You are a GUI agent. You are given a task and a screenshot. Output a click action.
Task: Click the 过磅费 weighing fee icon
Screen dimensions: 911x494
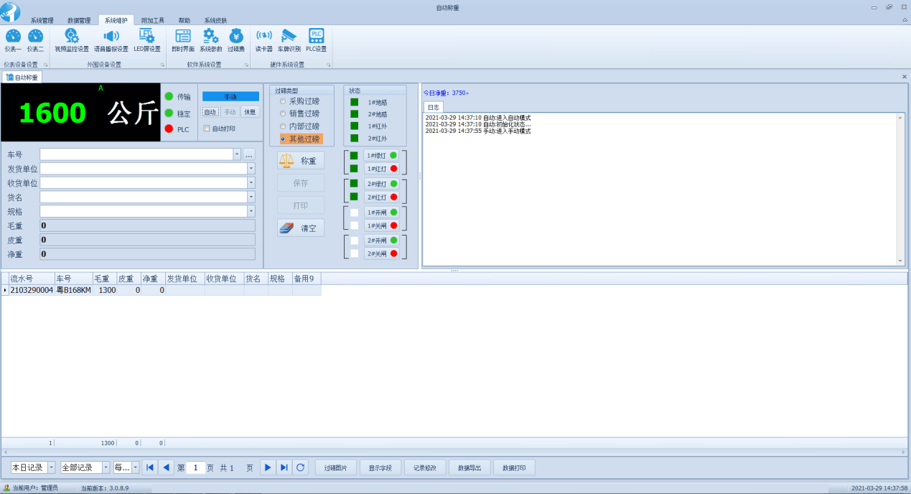[236, 39]
